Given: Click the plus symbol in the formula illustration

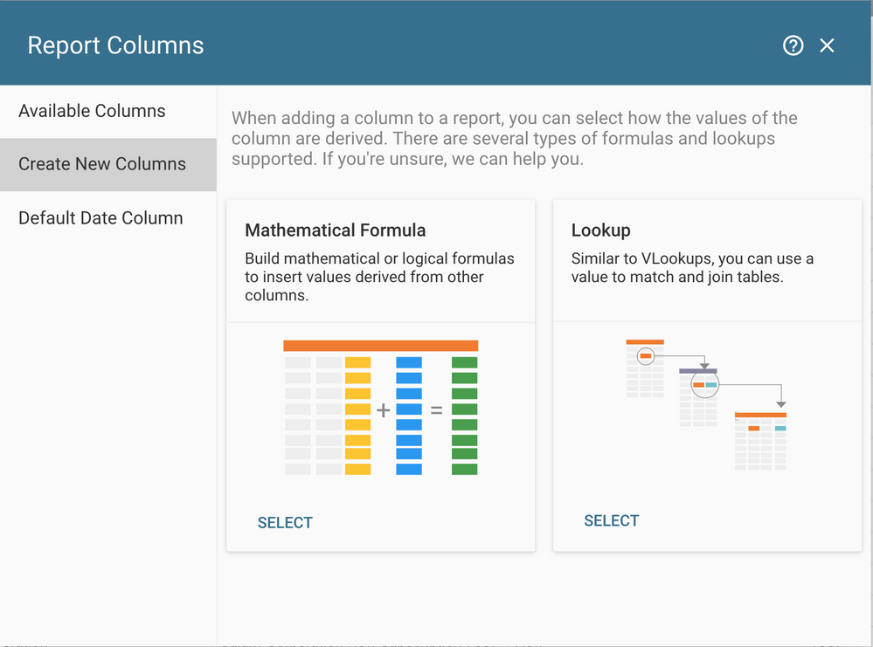Looking at the screenshot, I should (385, 409).
